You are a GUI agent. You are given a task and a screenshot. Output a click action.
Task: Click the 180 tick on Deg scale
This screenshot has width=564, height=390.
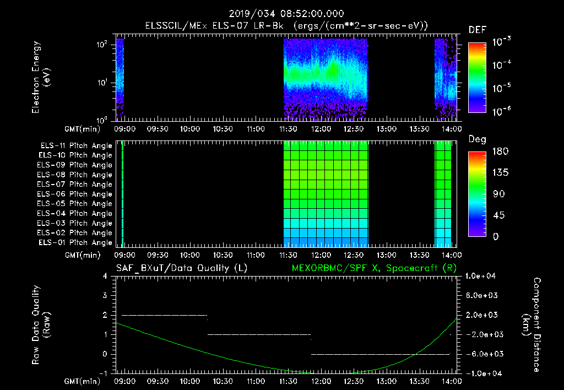point(500,151)
